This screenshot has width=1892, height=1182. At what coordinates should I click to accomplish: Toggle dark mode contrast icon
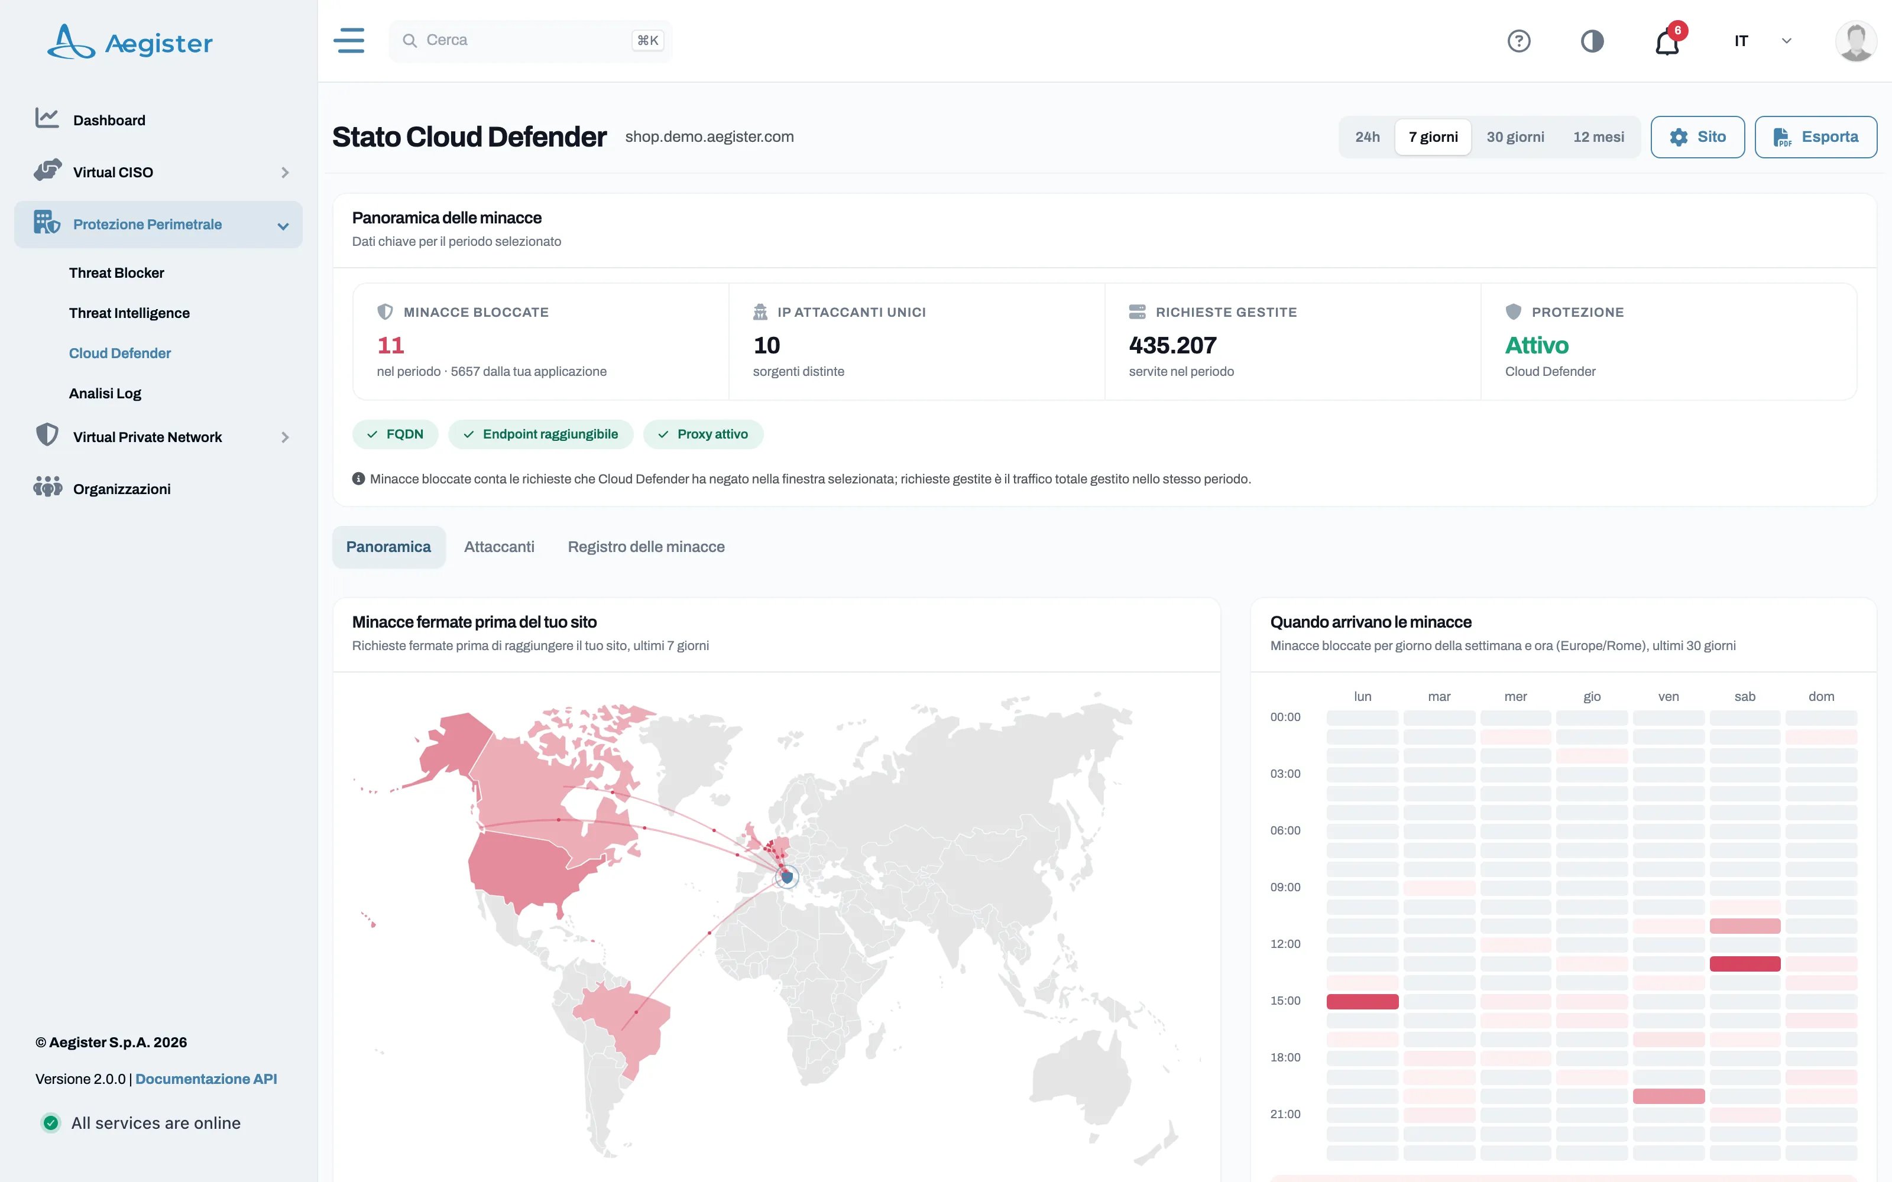pos(1592,41)
